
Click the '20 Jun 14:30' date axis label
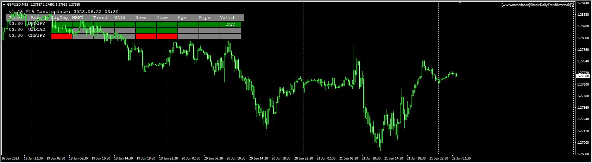click(x=258, y=158)
